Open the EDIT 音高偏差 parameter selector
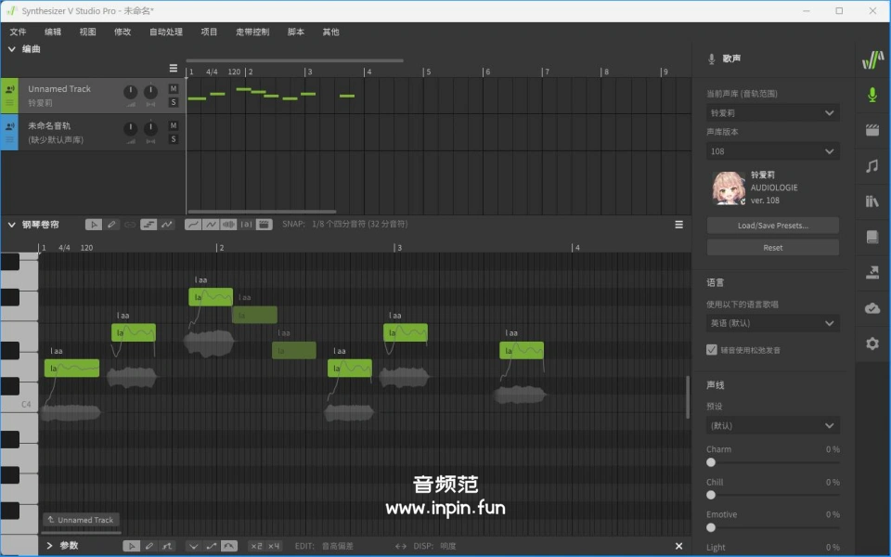 pyautogui.click(x=338, y=546)
